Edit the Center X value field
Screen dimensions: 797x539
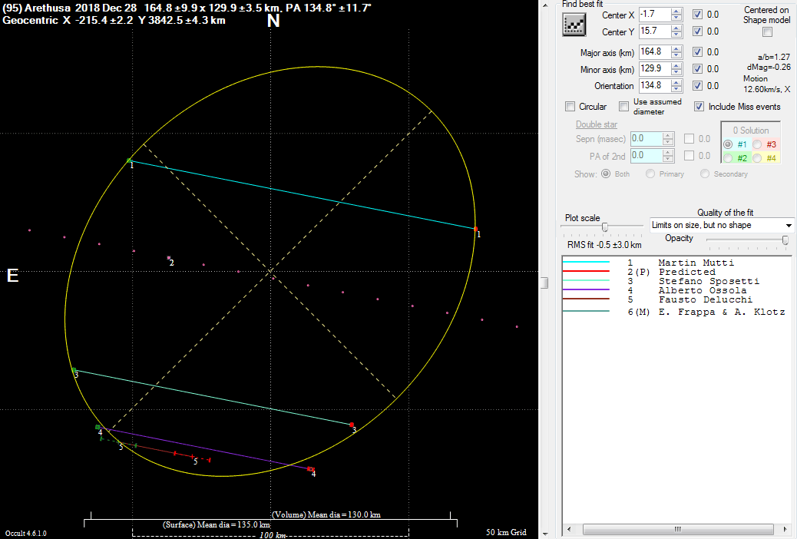655,15
